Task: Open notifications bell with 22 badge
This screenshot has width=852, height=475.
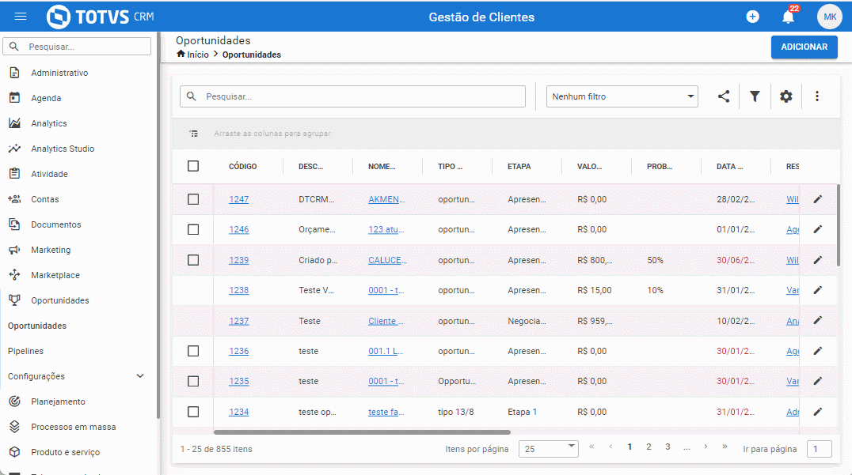Action: pos(789,17)
